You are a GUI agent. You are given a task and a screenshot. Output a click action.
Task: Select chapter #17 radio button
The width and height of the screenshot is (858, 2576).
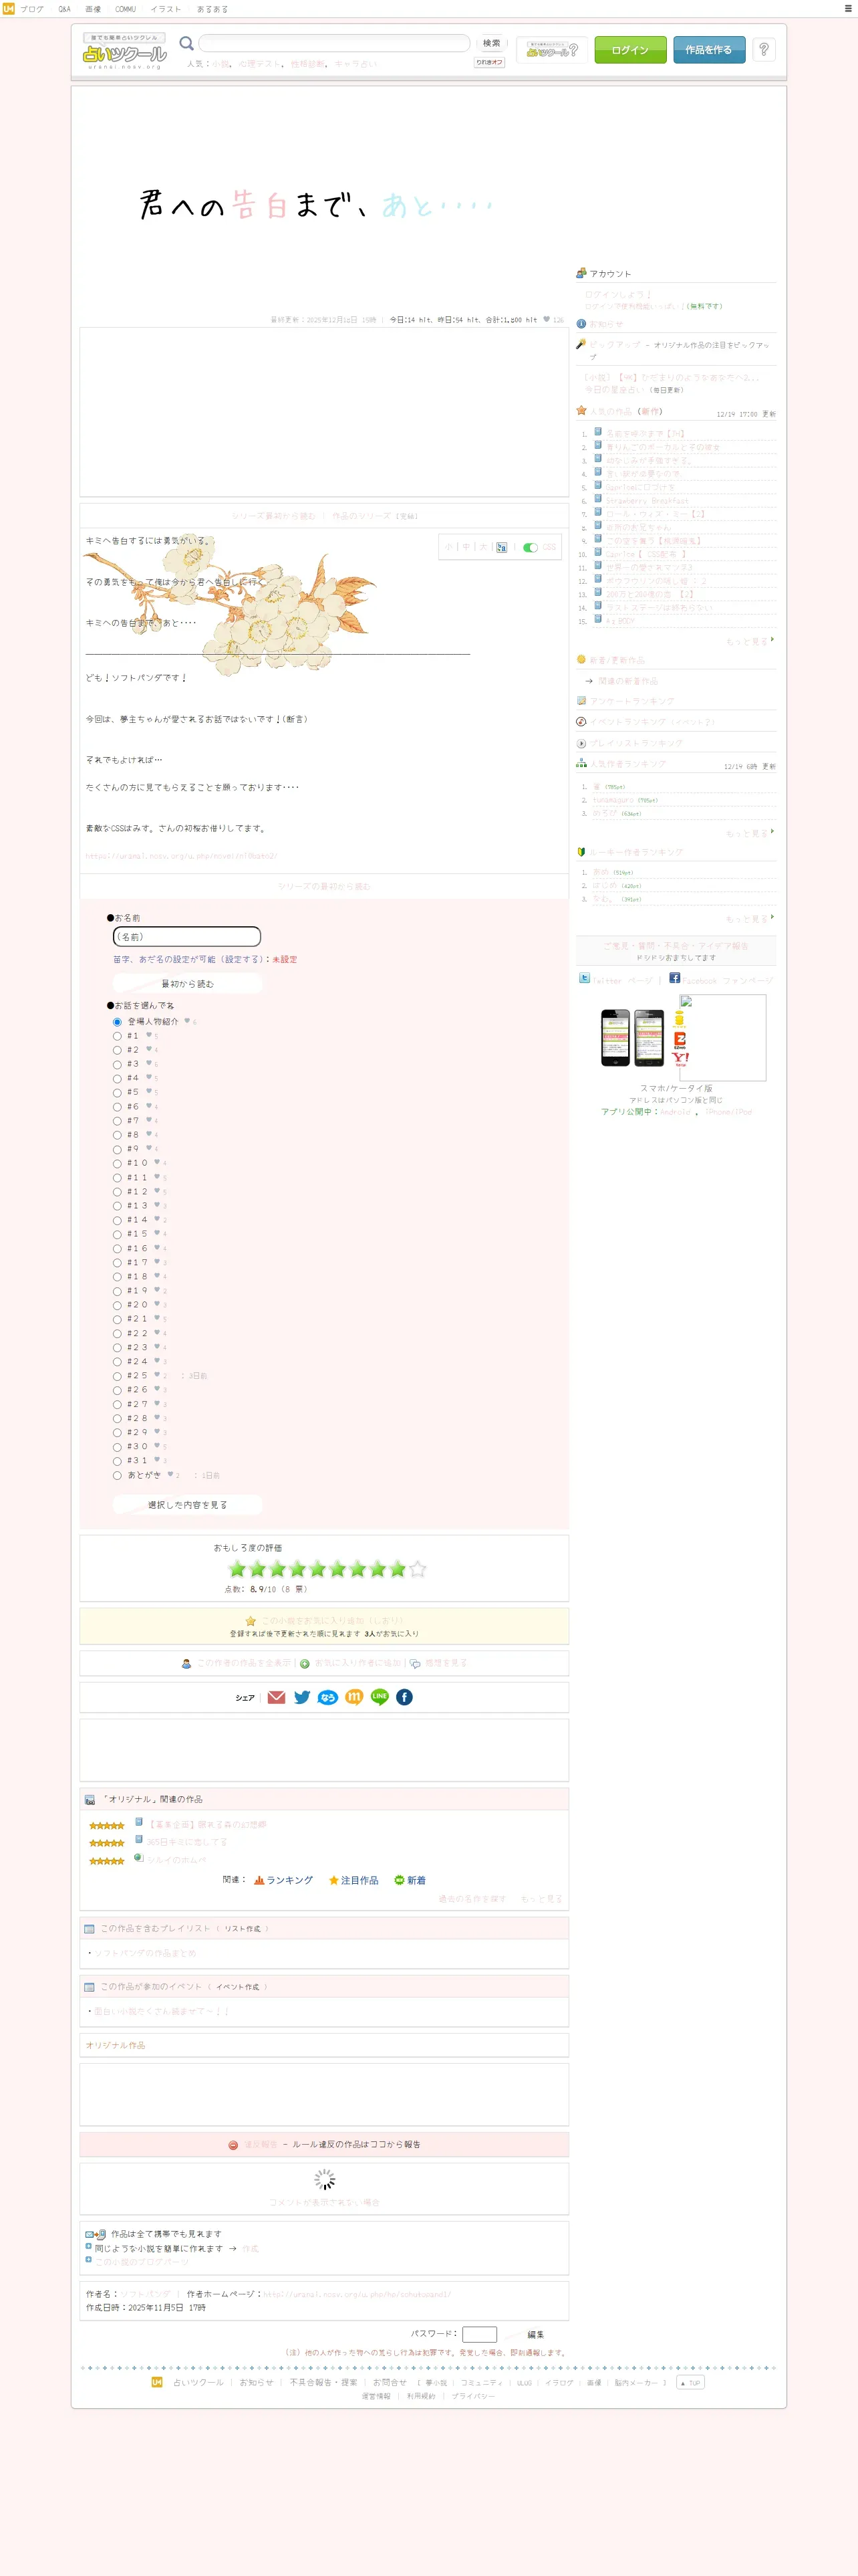(x=117, y=1263)
